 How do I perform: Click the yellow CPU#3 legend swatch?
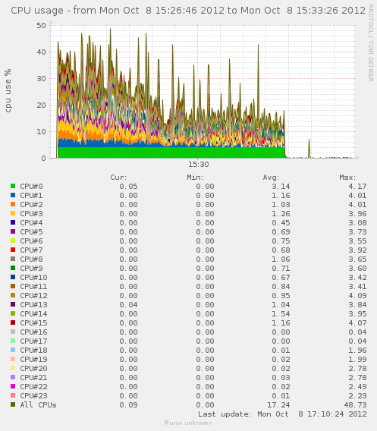point(13,213)
